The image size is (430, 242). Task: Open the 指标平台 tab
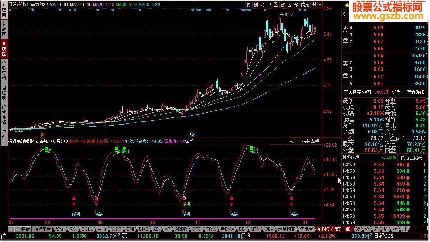[x=42, y=229]
